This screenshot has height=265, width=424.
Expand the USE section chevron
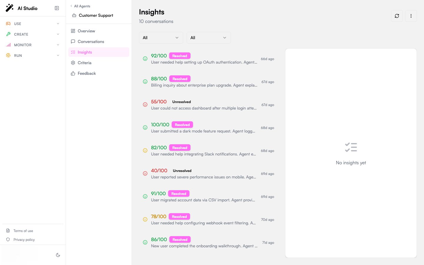58,24
